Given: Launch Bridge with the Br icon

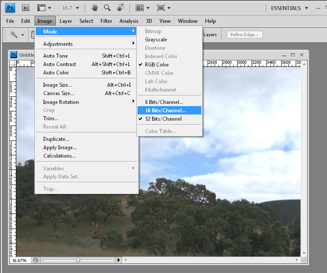Looking at the screenshot, I should pos(26,8).
